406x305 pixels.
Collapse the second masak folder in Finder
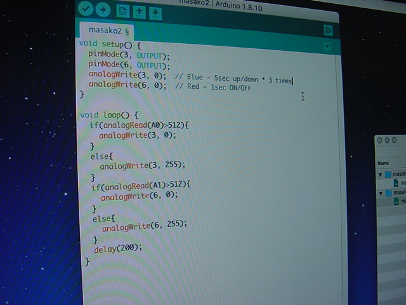381,193
